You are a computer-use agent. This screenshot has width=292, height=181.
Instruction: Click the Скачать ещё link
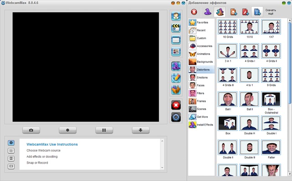point(271,12)
